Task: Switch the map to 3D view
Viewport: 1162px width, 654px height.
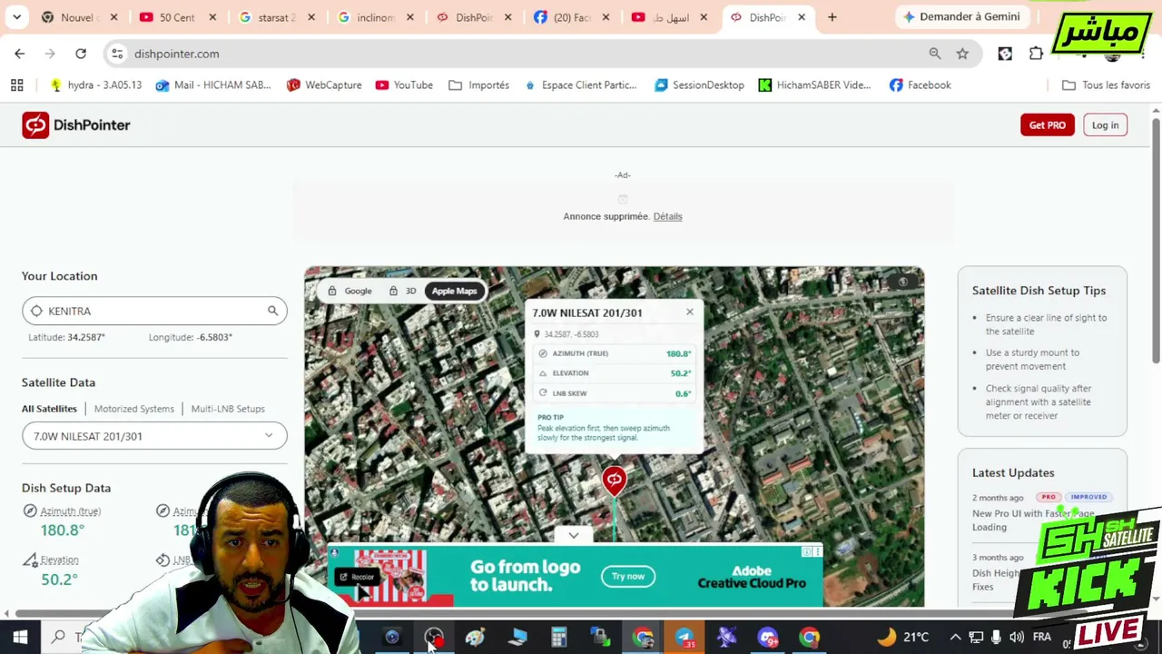Action: (x=402, y=291)
